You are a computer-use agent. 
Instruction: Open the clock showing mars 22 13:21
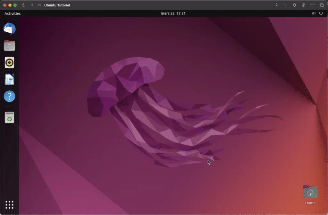click(x=173, y=13)
